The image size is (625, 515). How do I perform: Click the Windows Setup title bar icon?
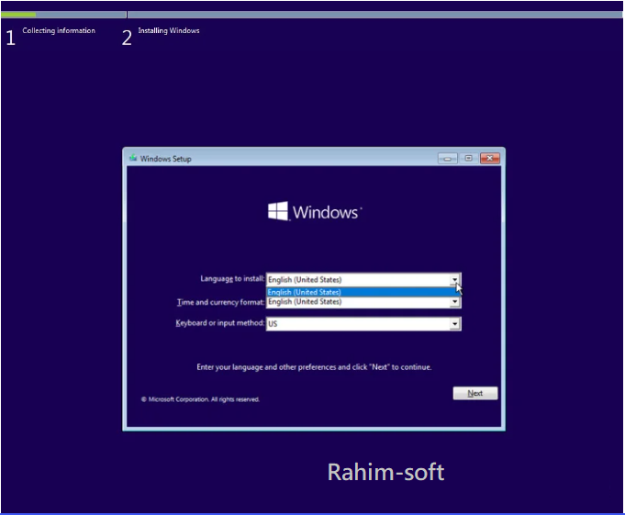(133, 158)
